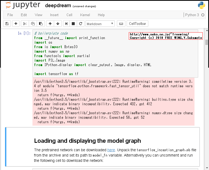Select the 'import tensorflow as tf' line
Image resolution: width=209 pixels, height=170 pixels.
coord(56,74)
